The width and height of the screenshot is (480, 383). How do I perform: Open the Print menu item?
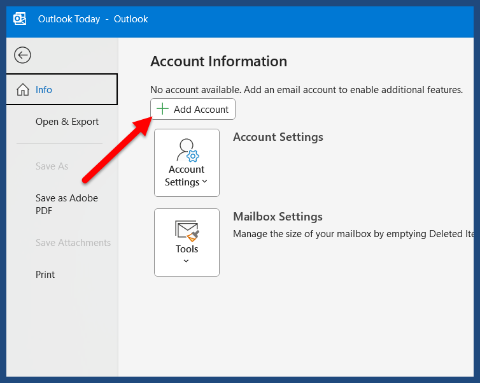45,275
